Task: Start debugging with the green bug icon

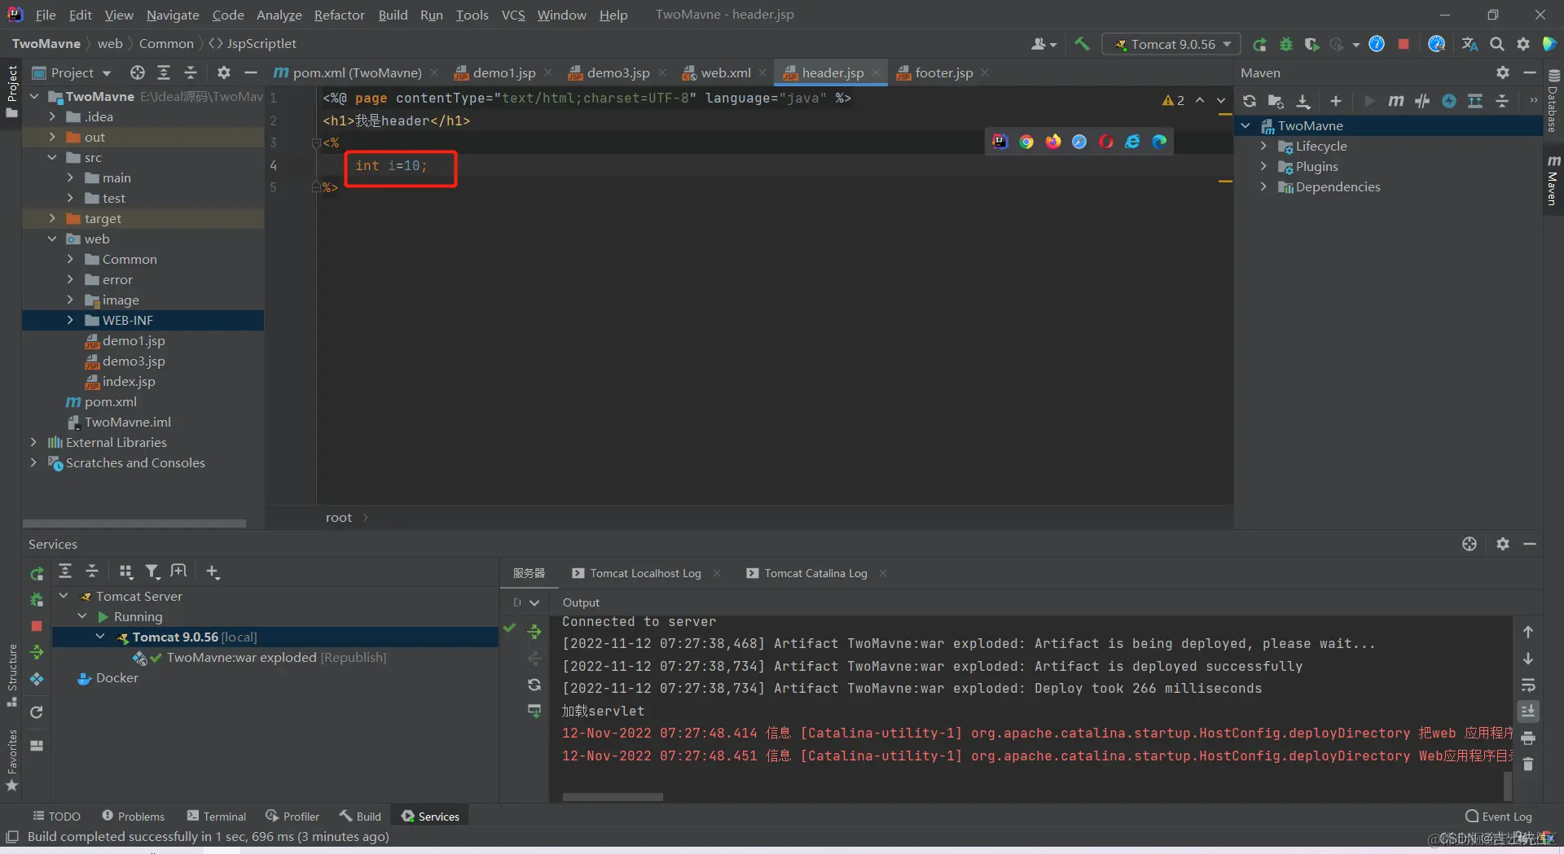Action: tap(1286, 44)
